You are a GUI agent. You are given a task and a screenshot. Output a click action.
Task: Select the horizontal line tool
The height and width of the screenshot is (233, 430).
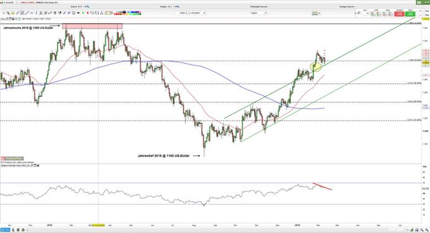[32, 13]
